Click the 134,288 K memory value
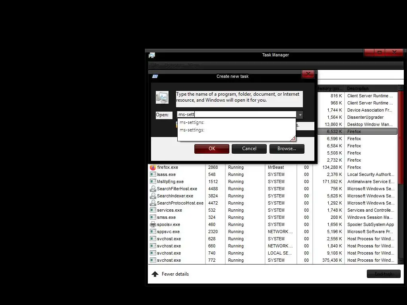The width and height of the screenshot is (407, 305). [332, 167]
